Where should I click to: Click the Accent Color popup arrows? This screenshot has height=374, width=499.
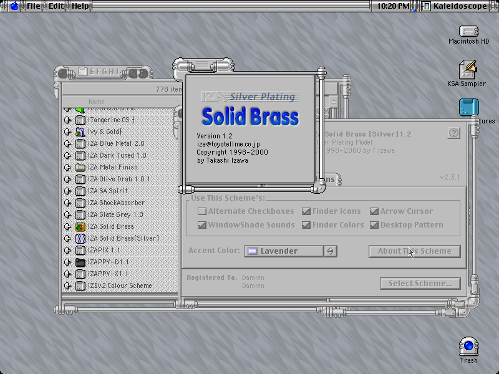pyautogui.click(x=331, y=251)
